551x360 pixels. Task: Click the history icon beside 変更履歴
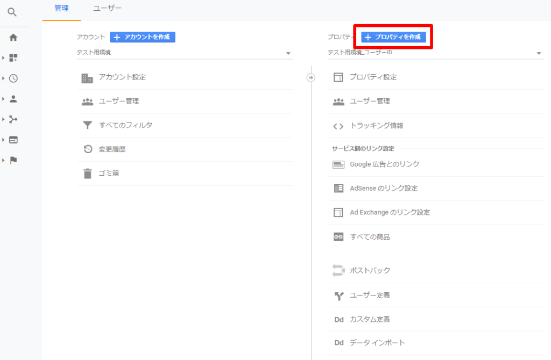point(88,149)
